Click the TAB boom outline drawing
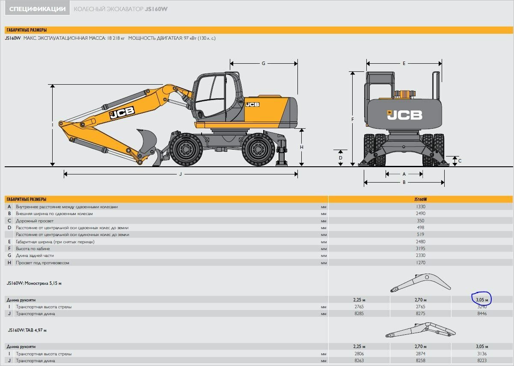514x366 pixels. pos(420,330)
